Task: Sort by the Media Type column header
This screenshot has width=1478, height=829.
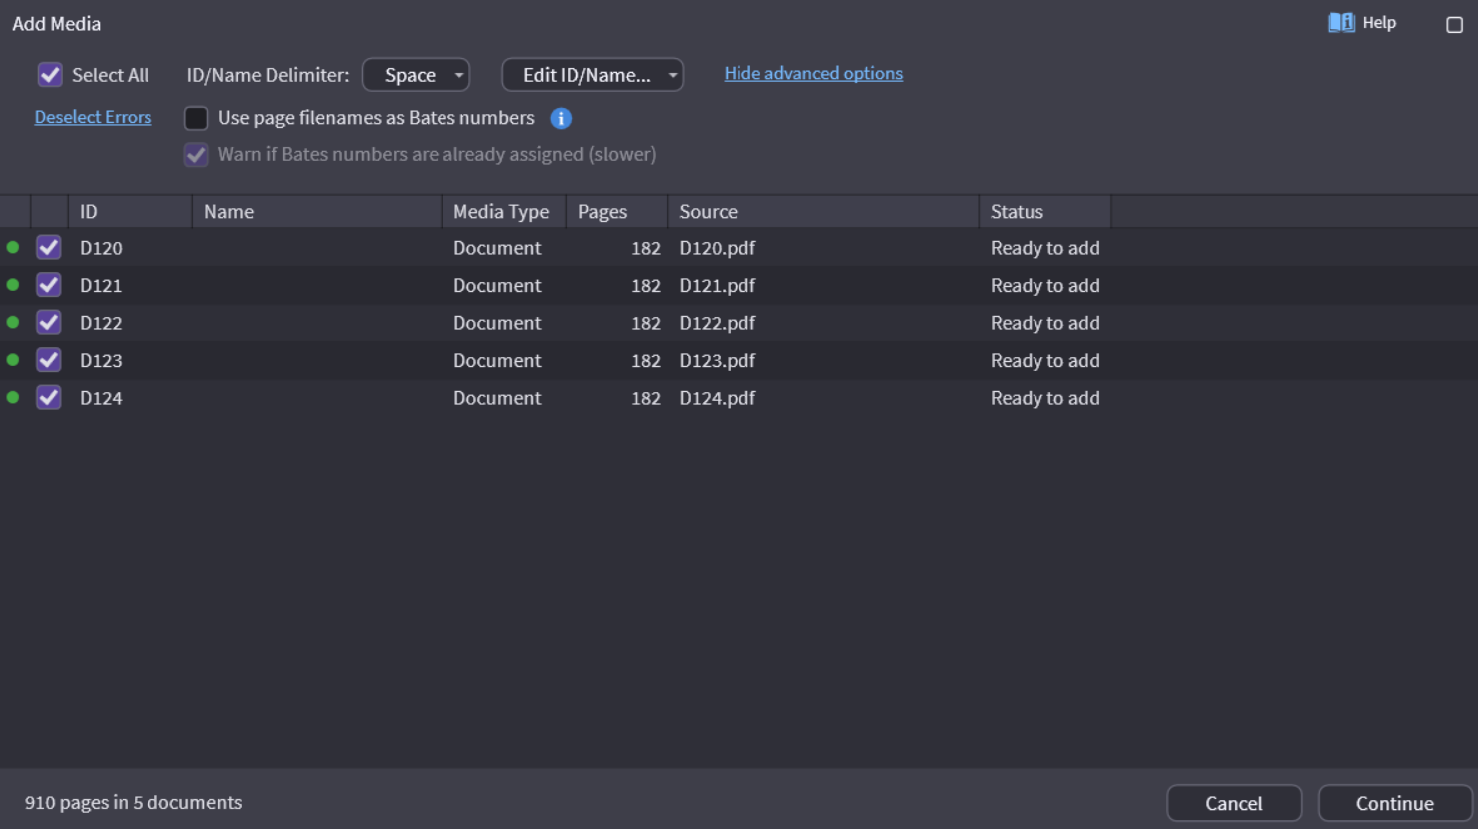Action: (x=501, y=212)
